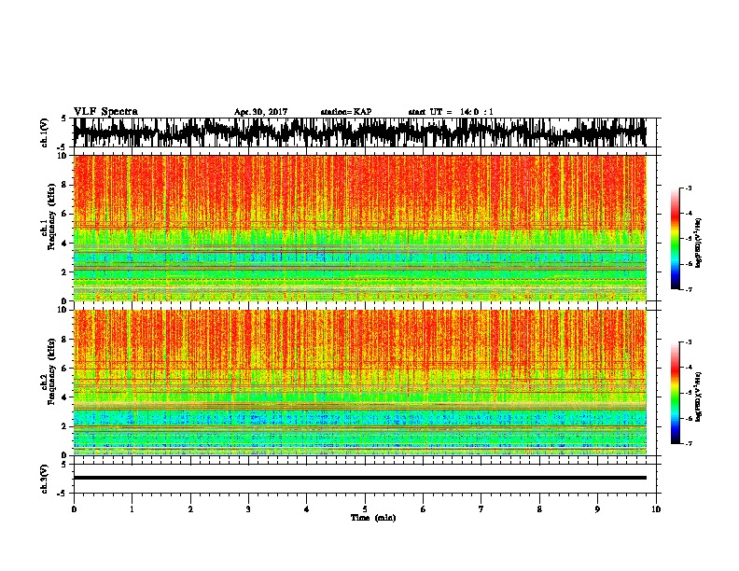The height and width of the screenshot is (571, 739).
Task: Click time axis tick label '6'
Action: pyautogui.click(x=424, y=509)
